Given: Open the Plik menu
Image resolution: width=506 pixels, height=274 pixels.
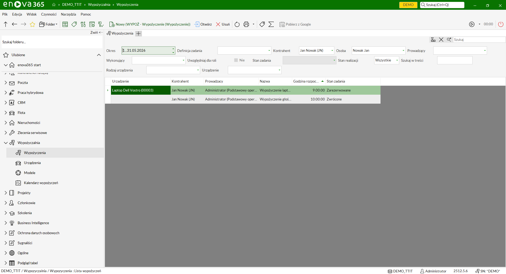Looking at the screenshot, I should tap(5, 15).
